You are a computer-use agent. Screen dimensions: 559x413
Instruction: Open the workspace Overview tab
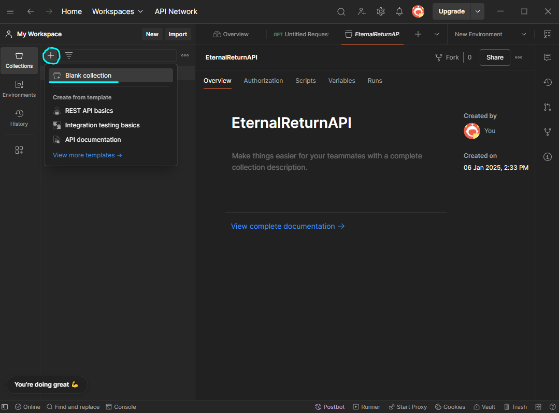[231, 34]
